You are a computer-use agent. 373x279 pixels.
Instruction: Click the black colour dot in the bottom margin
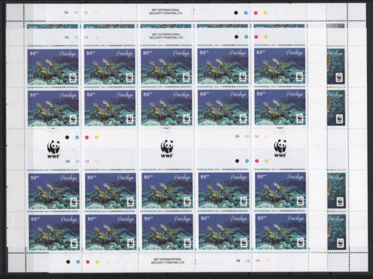[68, 262]
